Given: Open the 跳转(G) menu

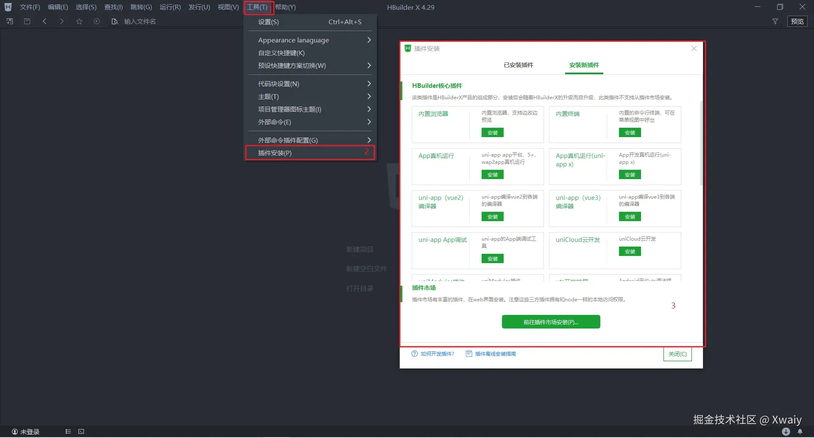Looking at the screenshot, I should pyautogui.click(x=141, y=7).
